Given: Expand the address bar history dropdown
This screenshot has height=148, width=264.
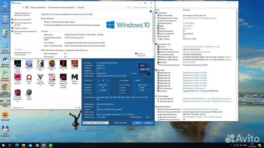Looking at the screenshot, I should click(126, 8).
